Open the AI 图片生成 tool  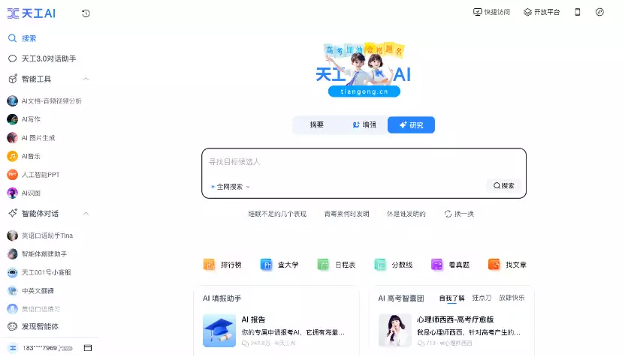click(31, 138)
